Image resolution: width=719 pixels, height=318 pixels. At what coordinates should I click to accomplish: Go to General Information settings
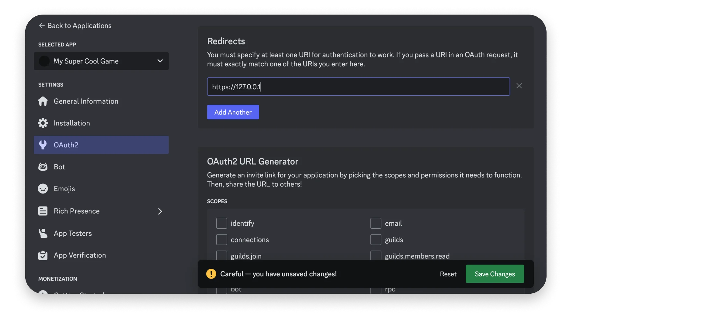(x=101, y=101)
